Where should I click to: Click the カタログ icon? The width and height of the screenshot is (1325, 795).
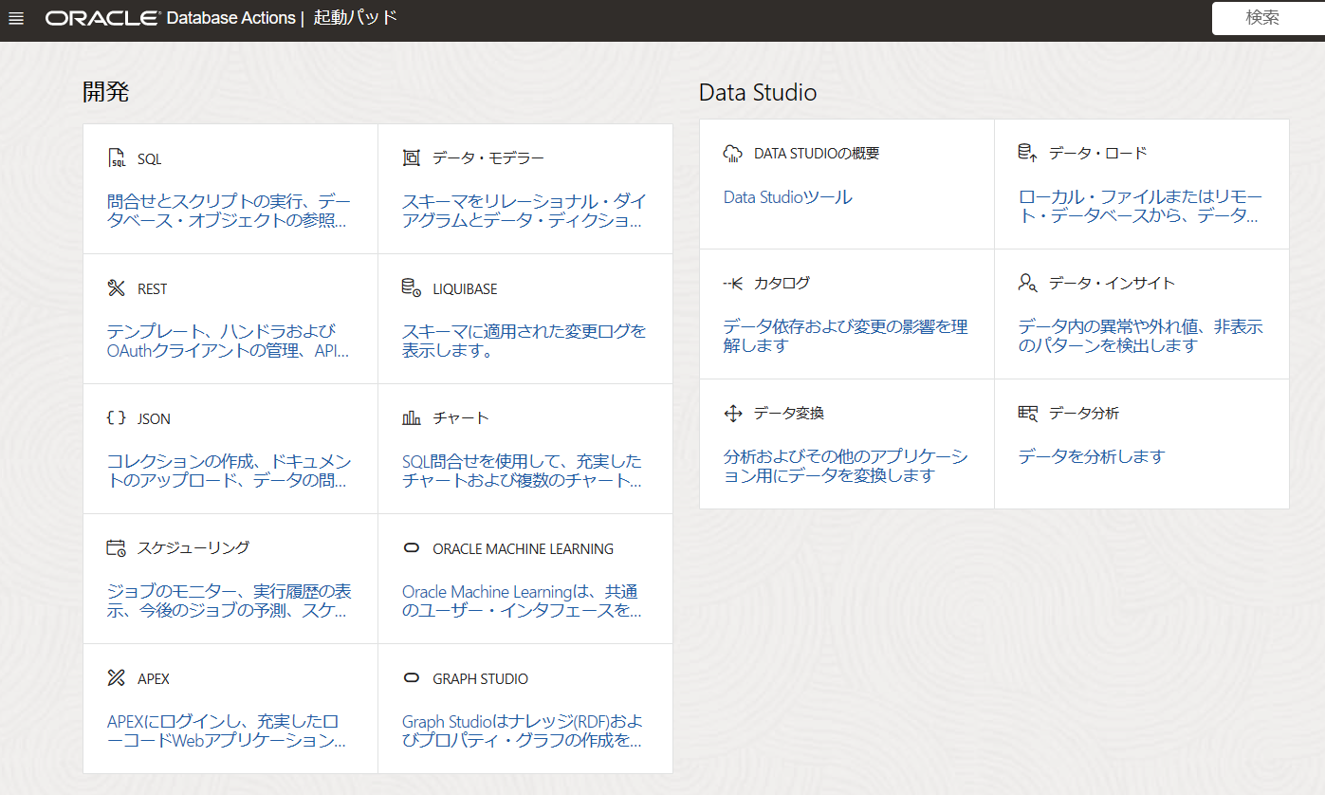[732, 284]
